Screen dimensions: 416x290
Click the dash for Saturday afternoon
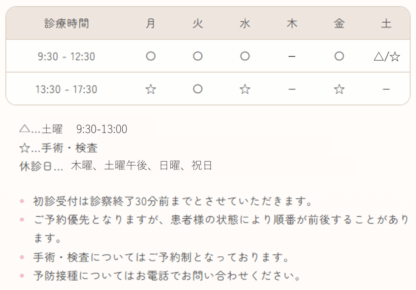pos(386,89)
